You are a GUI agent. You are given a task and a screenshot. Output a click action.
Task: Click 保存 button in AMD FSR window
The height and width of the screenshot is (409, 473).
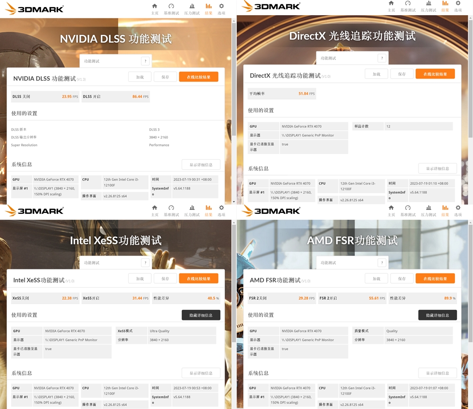coord(402,278)
